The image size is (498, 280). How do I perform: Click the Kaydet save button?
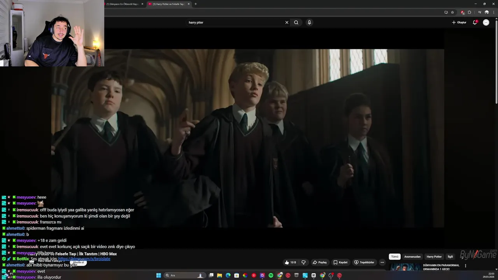pos(340,262)
